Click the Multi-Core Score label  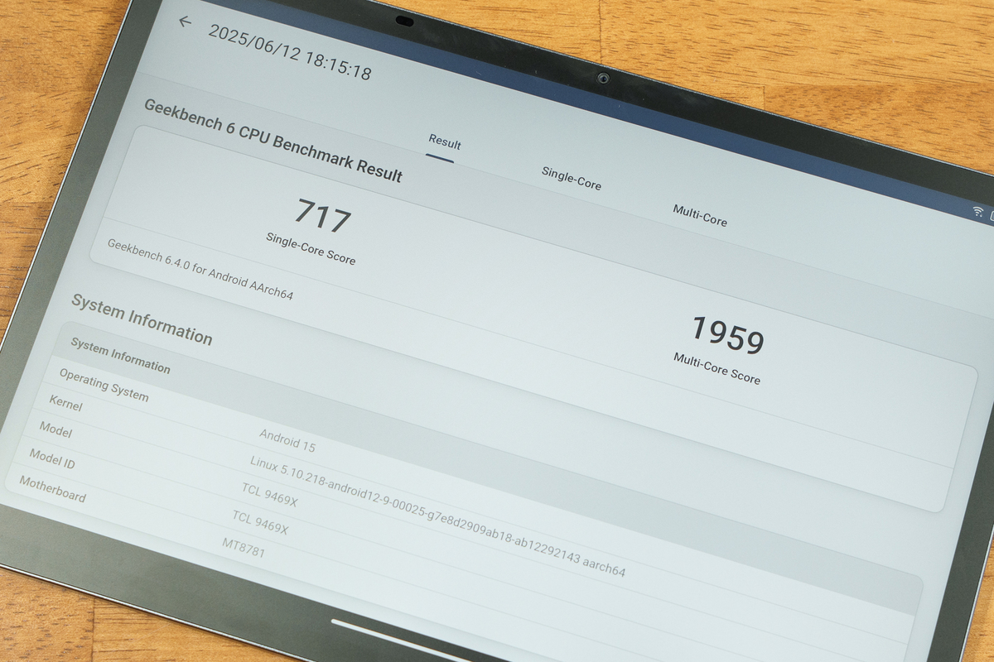pos(717,368)
